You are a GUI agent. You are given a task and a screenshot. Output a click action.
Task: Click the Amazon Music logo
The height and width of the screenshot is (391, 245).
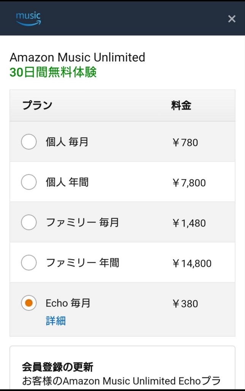tap(29, 19)
